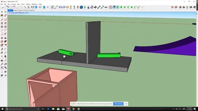198x111 pixels.
Task: Open the Camera menu
Action: [x=14, y=4]
